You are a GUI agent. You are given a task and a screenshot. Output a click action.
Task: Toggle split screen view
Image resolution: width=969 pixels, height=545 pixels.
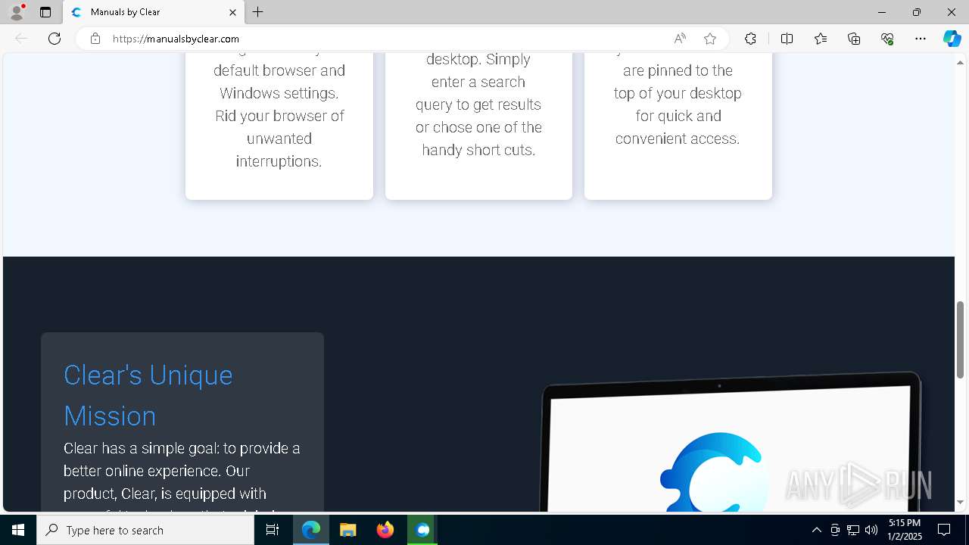[x=787, y=39]
